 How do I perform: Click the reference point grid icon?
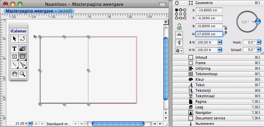coord(181,14)
